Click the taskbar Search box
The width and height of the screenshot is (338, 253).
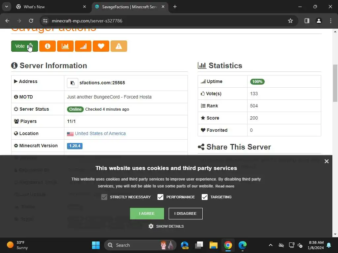[x=140, y=245]
